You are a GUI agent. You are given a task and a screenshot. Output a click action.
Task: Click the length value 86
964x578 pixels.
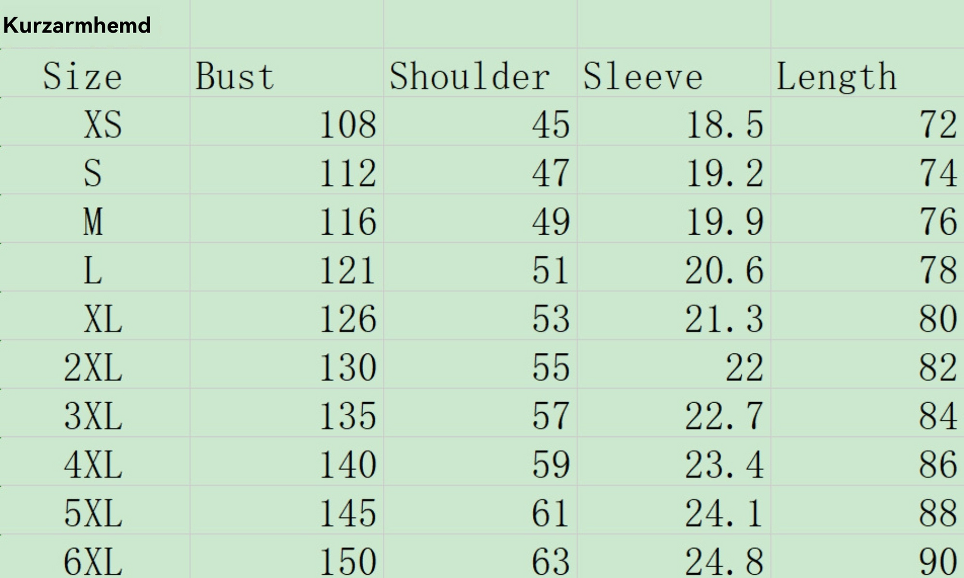tap(868, 462)
